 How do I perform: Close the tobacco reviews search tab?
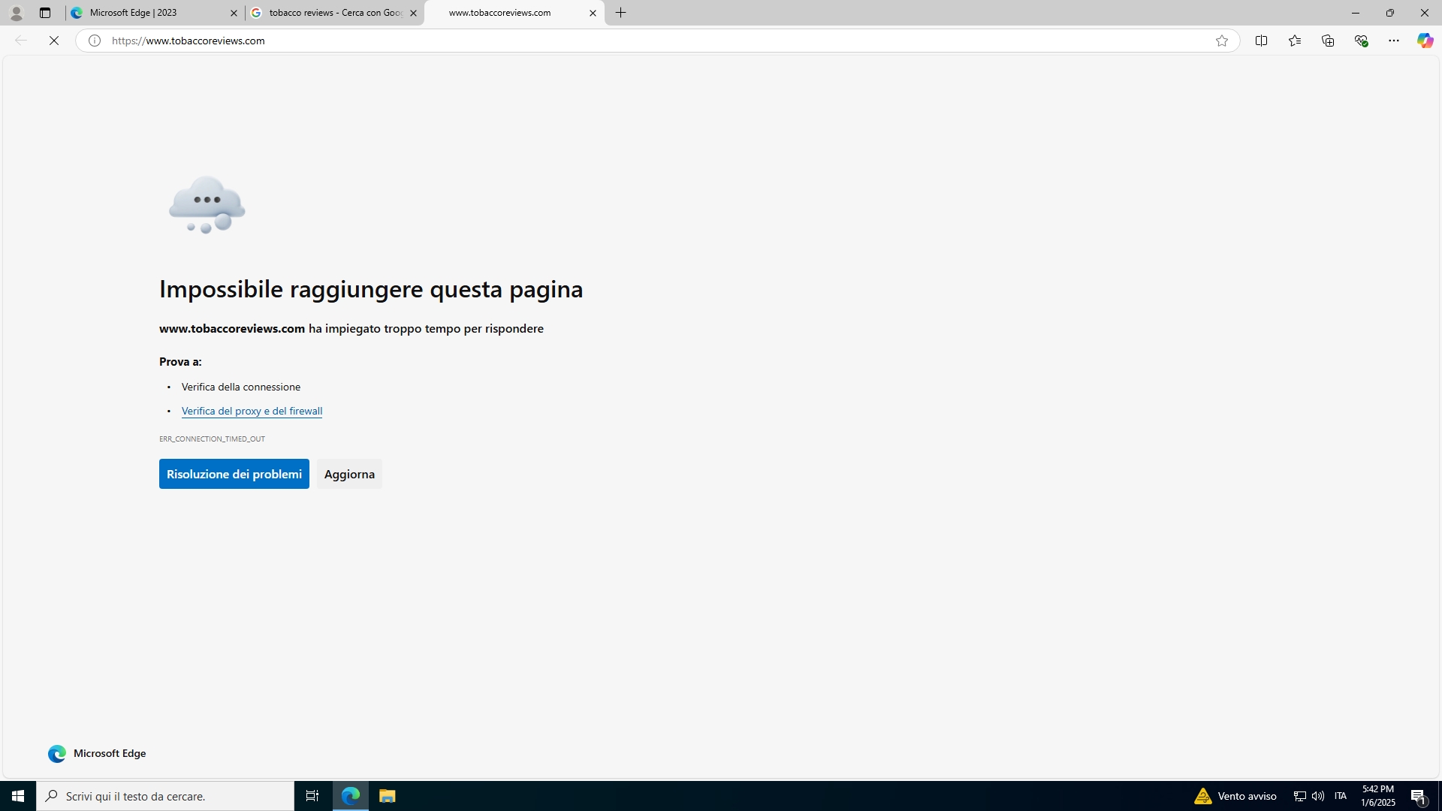(x=413, y=13)
